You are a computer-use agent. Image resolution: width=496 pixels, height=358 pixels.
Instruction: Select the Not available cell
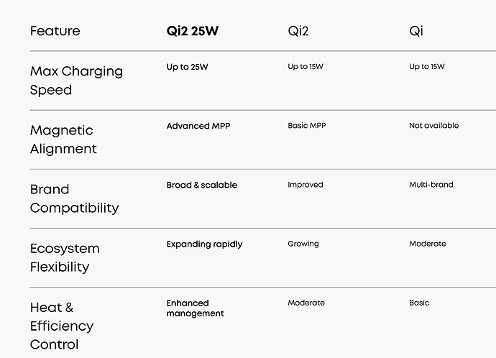(x=433, y=126)
